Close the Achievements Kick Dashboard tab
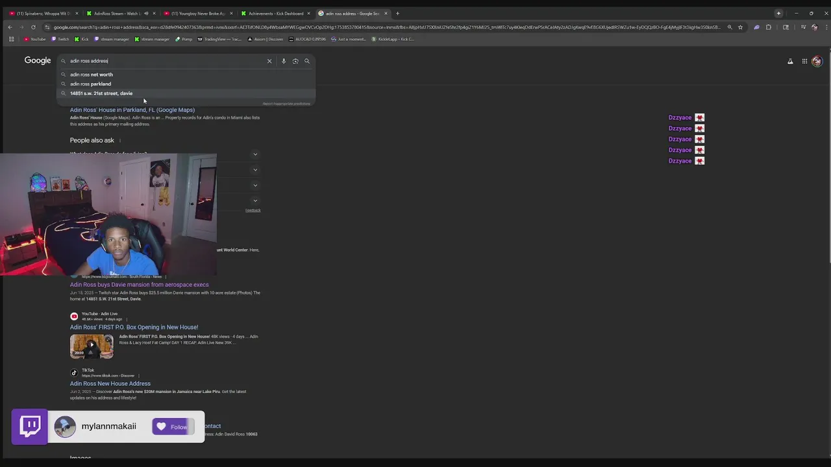 pyautogui.click(x=309, y=13)
